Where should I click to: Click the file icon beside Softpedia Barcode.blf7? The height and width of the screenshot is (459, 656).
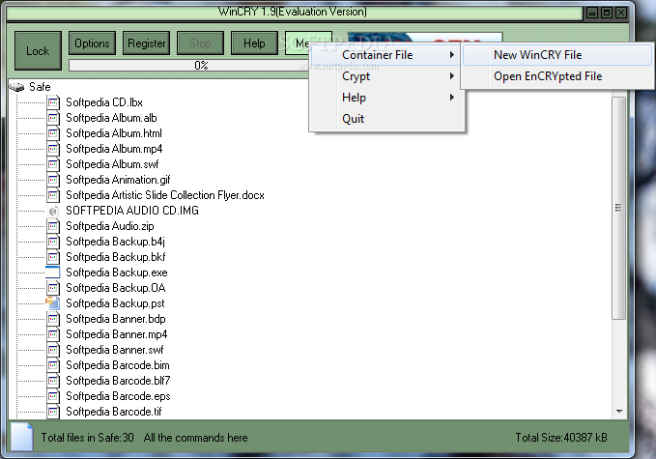[53, 381]
